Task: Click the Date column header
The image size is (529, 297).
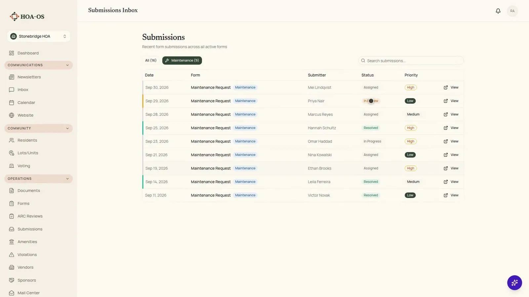Action: [149, 75]
